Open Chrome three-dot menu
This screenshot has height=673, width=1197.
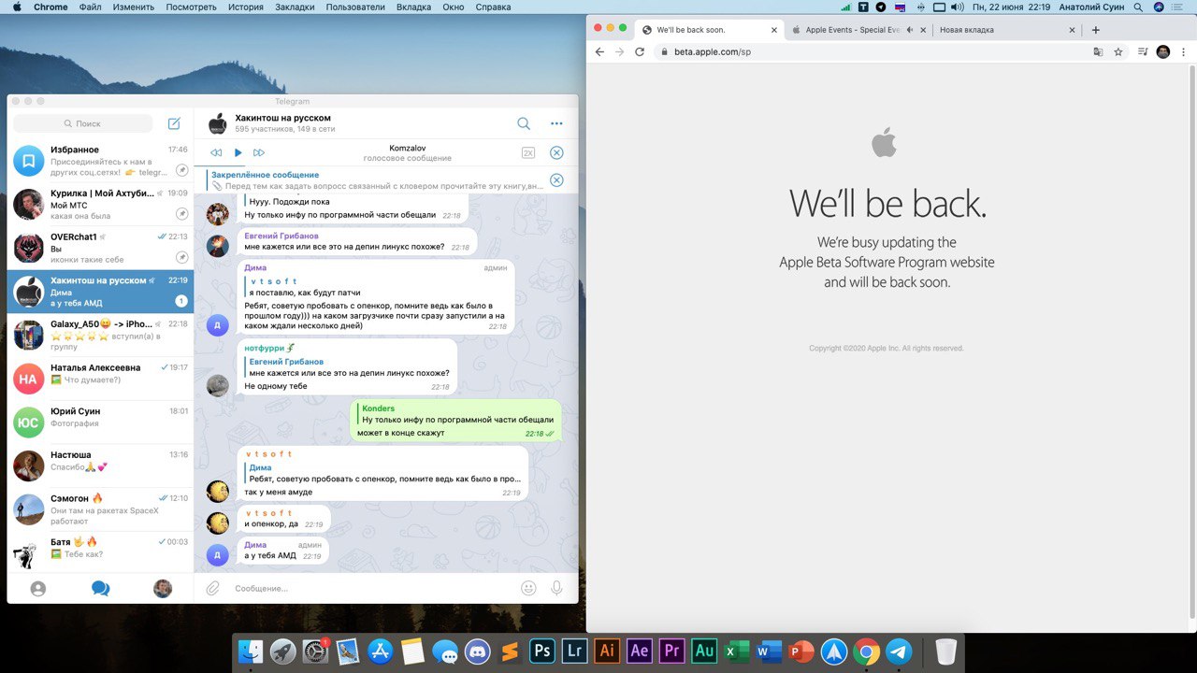(1184, 52)
